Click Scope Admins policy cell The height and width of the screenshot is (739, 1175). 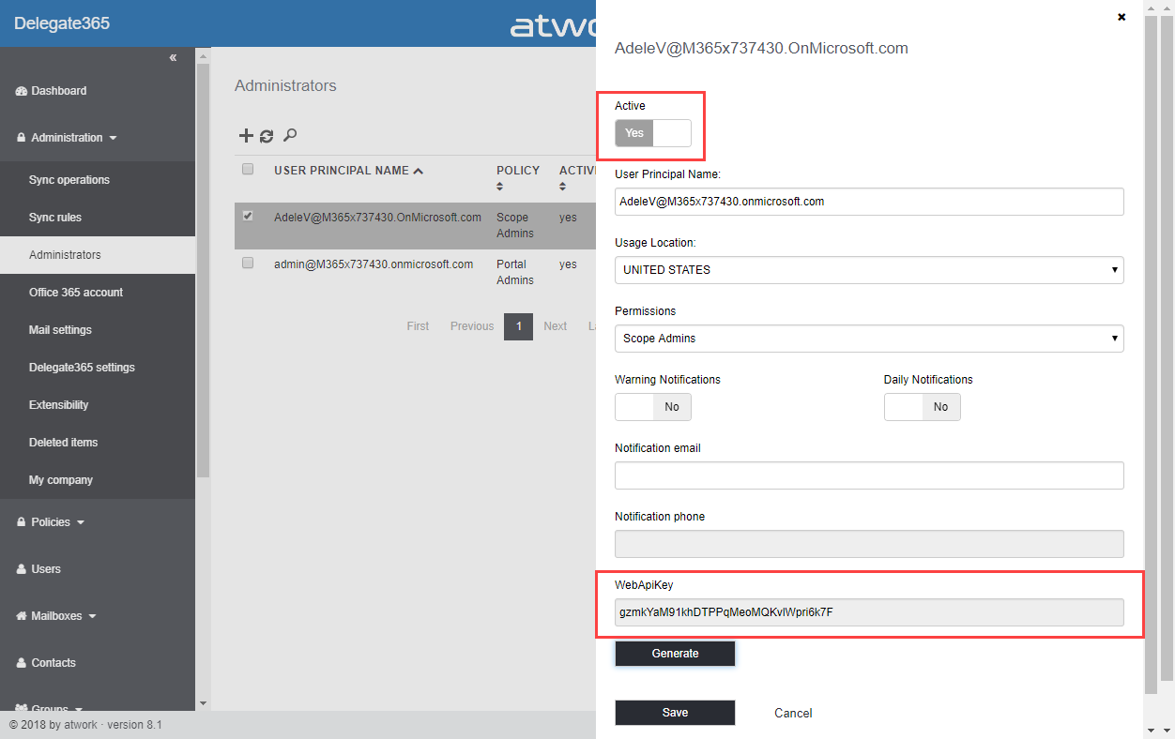tap(515, 225)
